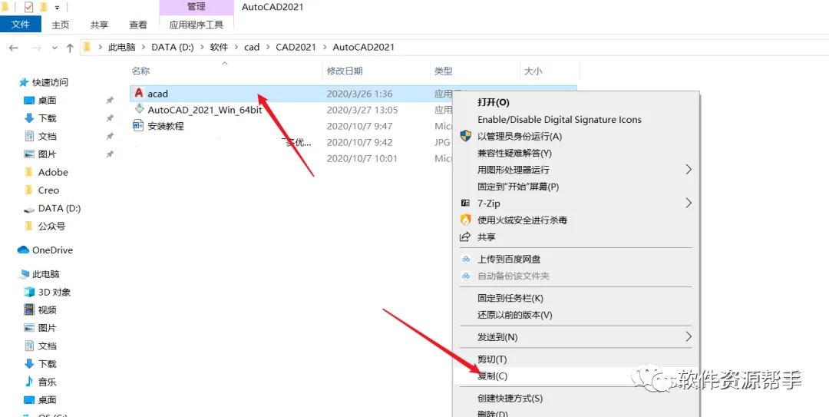The width and height of the screenshot is (829, 417).
Task: Switch to the 主页 ribbon tab
Action: click(x=61, y=25)
